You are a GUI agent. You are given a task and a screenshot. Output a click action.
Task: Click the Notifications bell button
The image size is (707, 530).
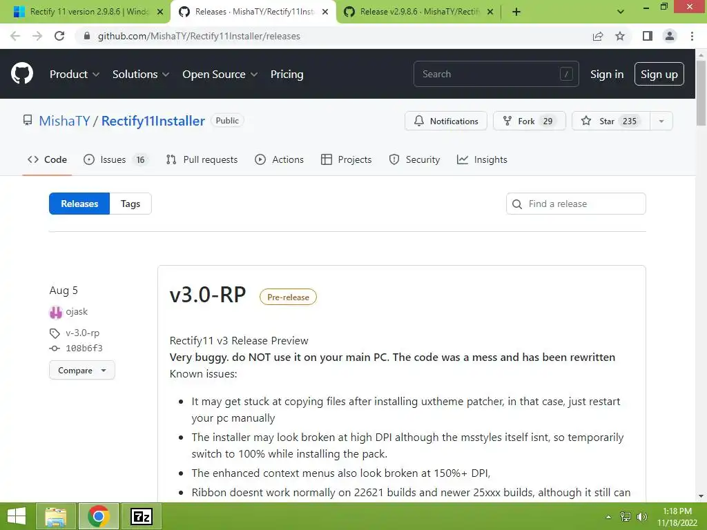pos(446,121)
